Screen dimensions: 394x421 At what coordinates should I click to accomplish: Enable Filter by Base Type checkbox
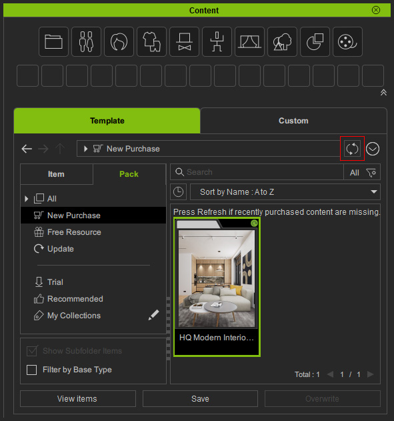(x=31, y=370)
